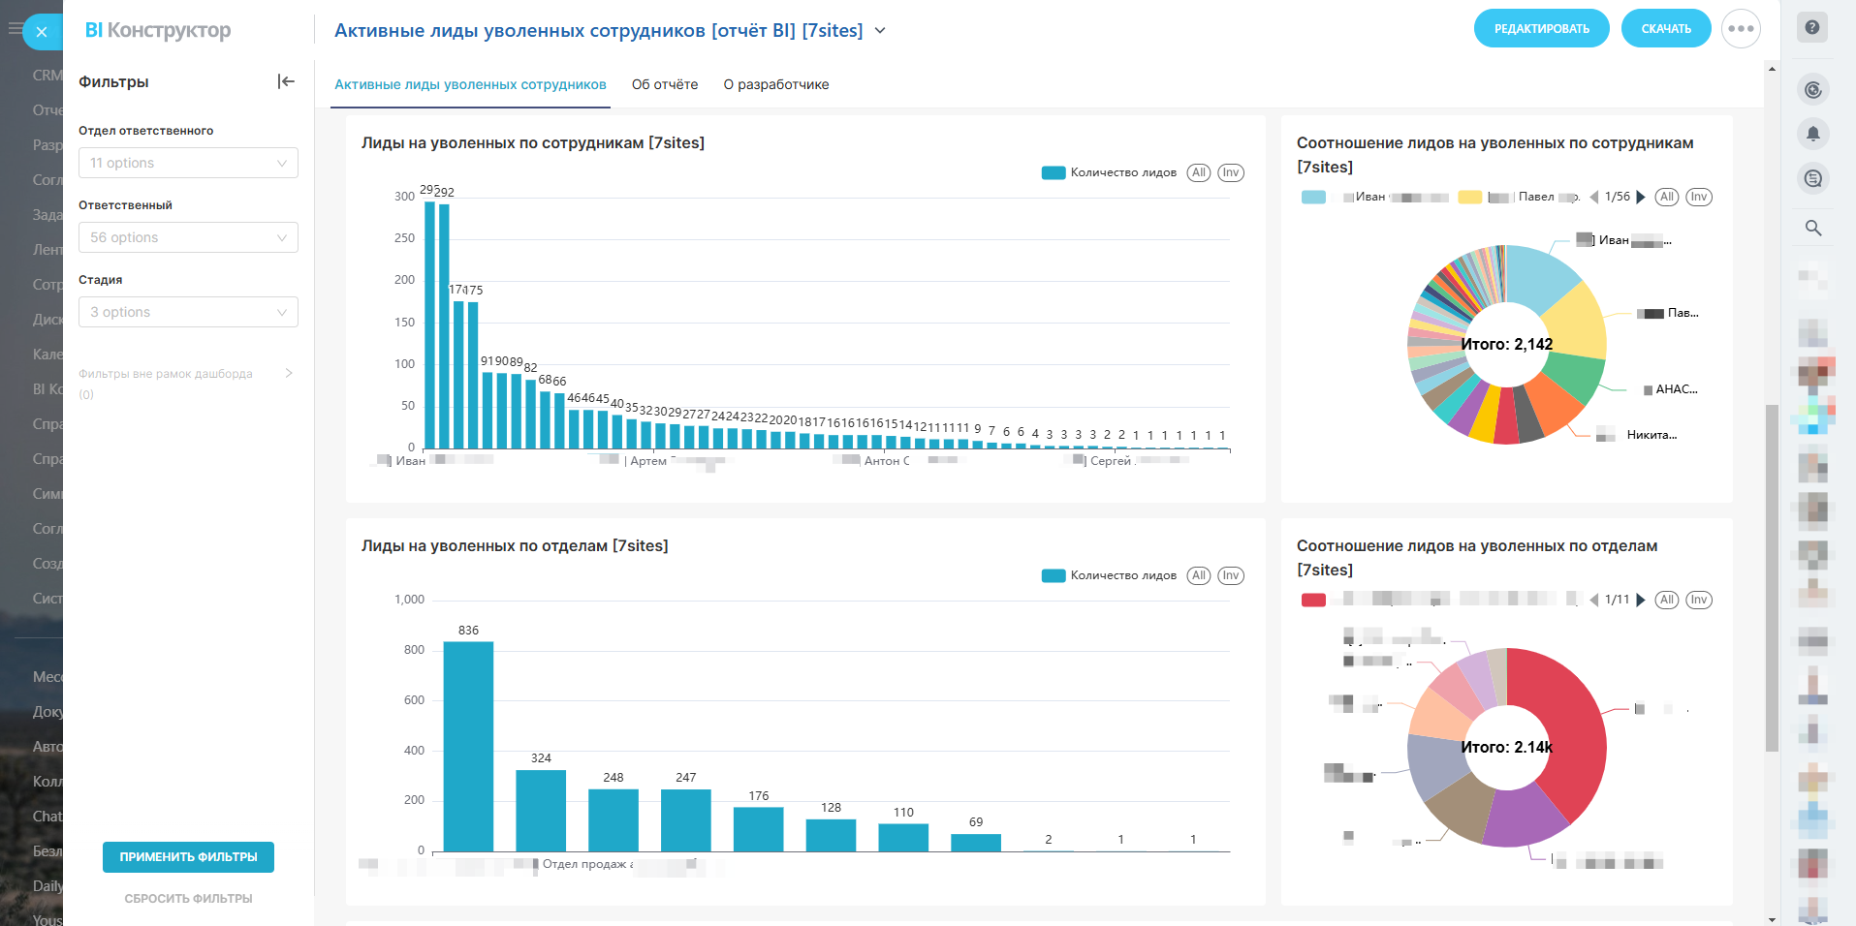Open the help question mark icon
This screenshot has width=1856, height=926.
click(1812, 28)
